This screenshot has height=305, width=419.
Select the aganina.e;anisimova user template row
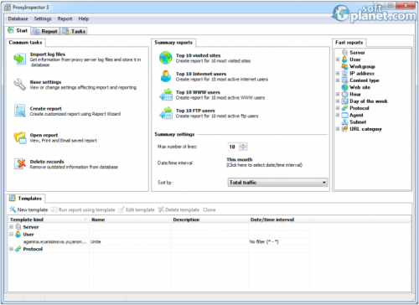159,241
